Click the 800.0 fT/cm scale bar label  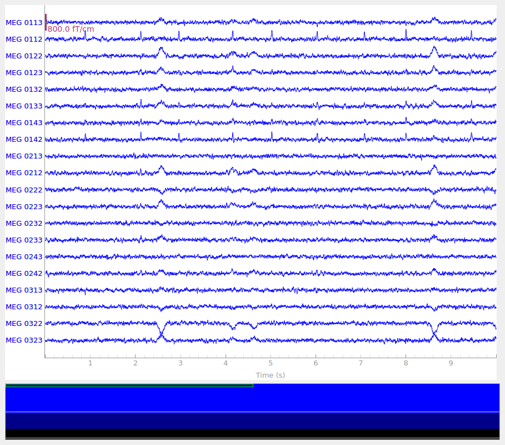point(71,29)
